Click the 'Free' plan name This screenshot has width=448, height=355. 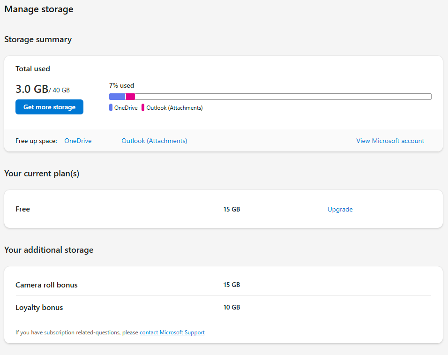22,209
